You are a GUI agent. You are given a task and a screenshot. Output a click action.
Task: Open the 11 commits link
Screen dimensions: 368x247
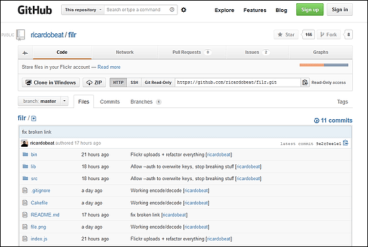pyautogui.click(x=333, y=121)
